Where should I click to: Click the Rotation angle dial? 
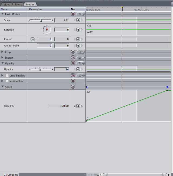(x=47, y=30)
